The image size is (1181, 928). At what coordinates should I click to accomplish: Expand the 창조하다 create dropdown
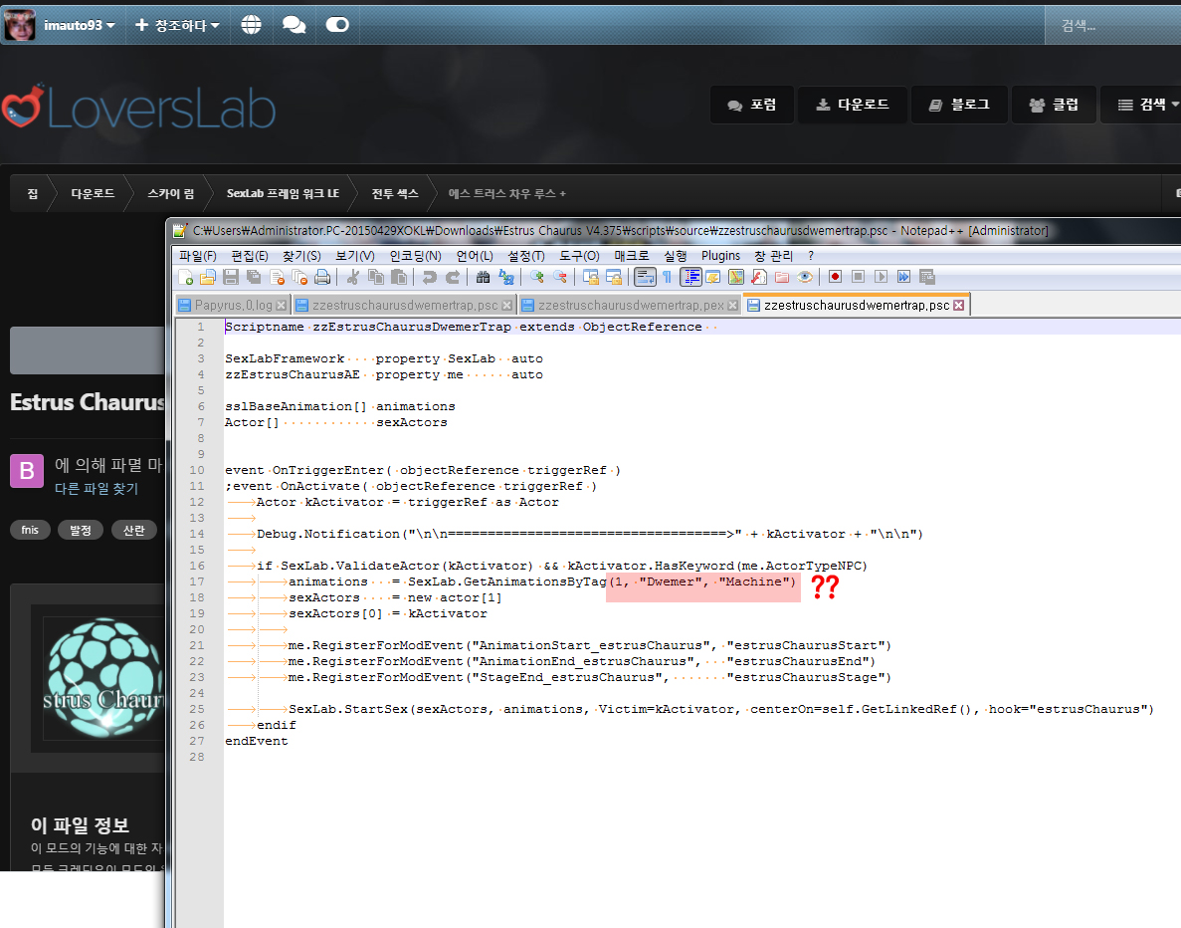[x=177, y=26]
